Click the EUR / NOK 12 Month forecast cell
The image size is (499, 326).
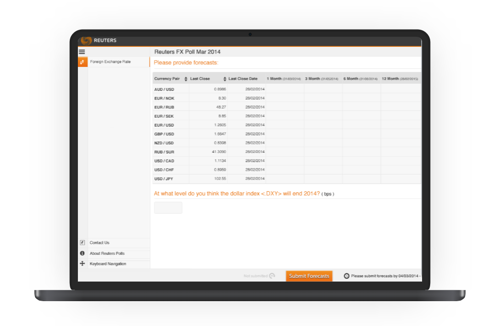(401, 98)
